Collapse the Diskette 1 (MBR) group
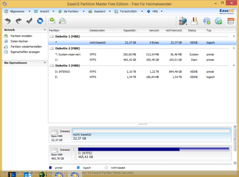 234,36
